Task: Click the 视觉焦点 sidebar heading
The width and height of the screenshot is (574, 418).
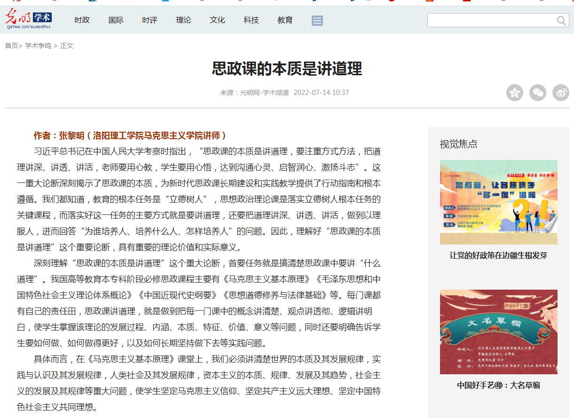Action: pos(458,144)
